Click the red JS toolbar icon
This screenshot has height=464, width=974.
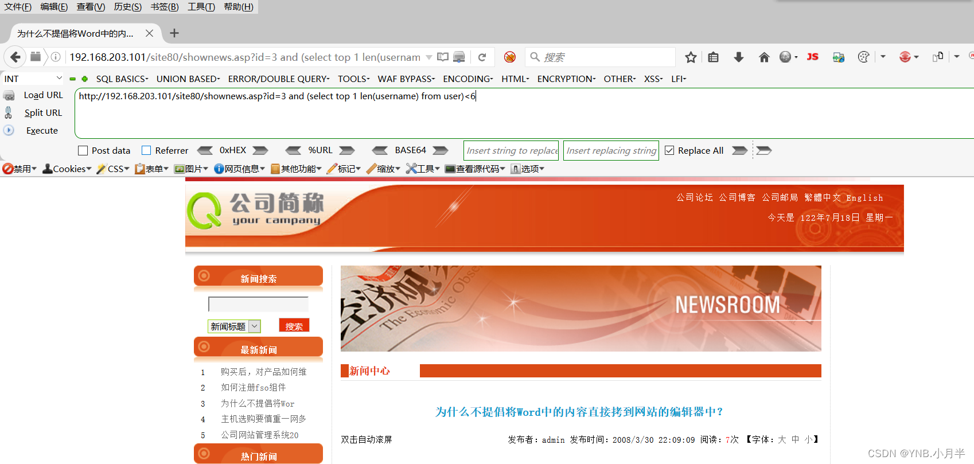812,57
